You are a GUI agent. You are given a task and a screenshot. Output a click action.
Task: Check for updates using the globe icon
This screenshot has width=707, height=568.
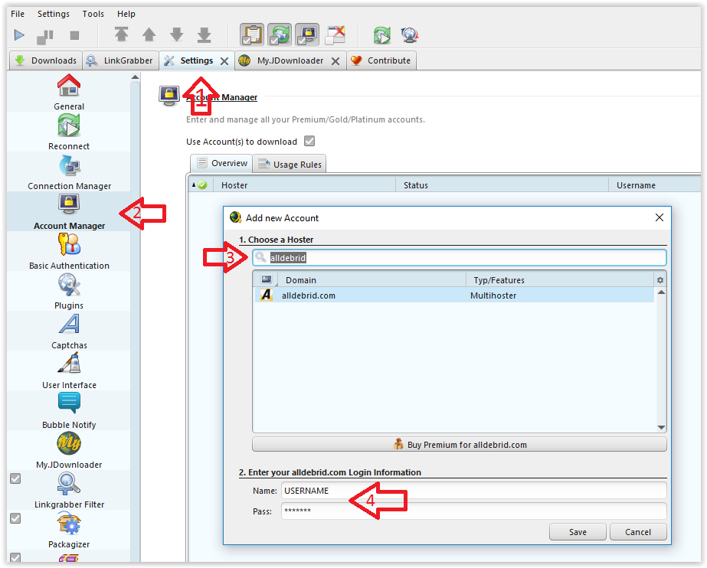click(410, 35)
